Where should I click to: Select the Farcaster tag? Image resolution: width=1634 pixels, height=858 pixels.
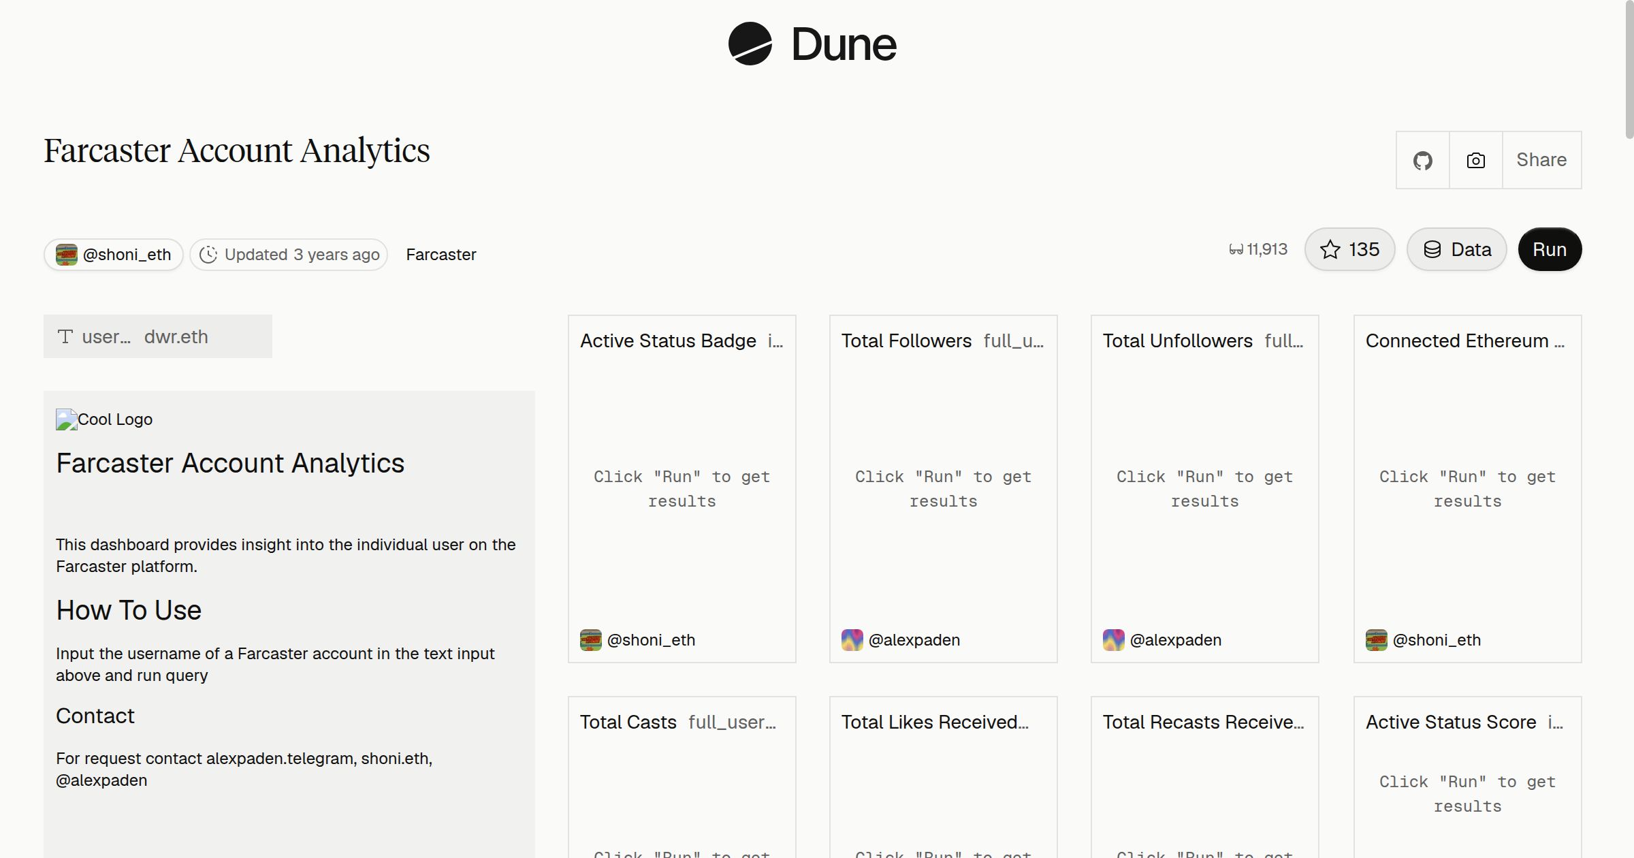(x=441, y=255)
